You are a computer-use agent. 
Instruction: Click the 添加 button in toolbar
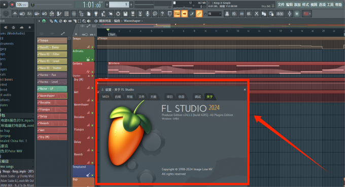coord(280,14)
